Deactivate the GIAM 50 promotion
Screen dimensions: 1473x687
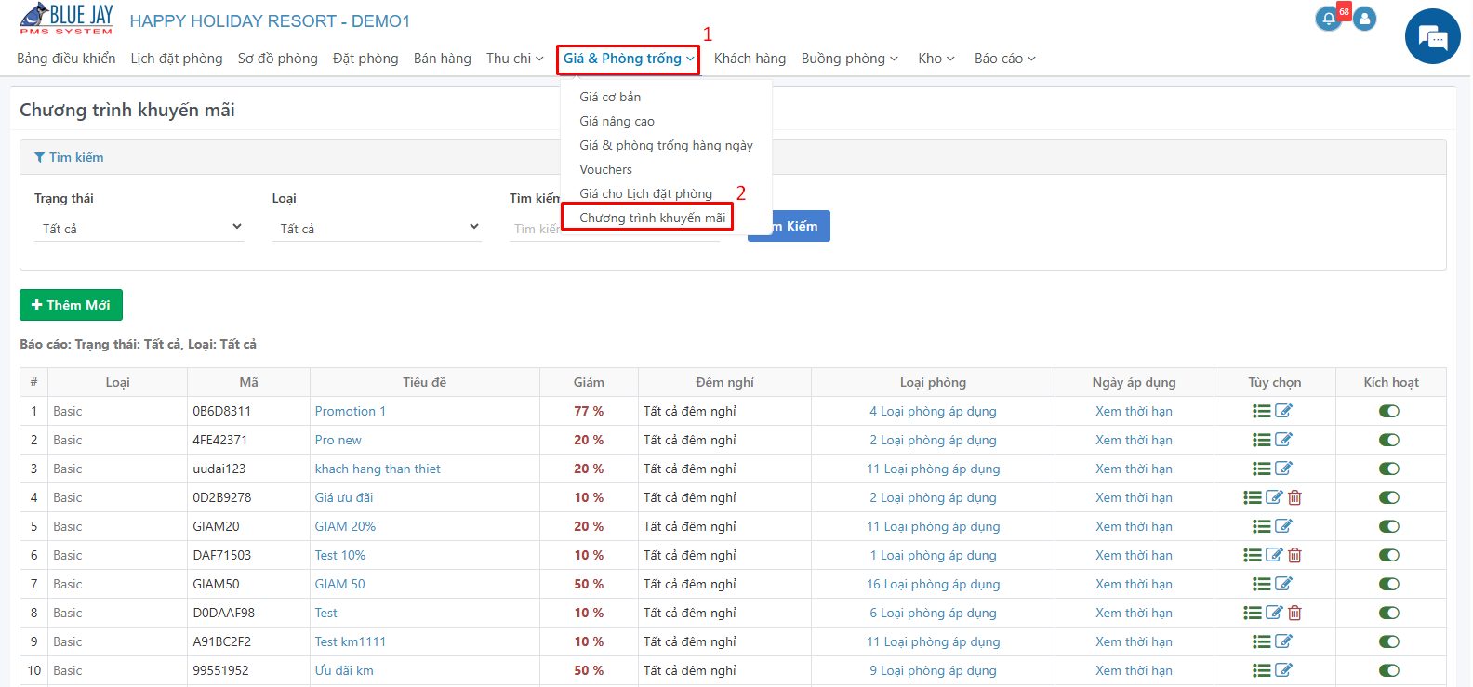1389,584
